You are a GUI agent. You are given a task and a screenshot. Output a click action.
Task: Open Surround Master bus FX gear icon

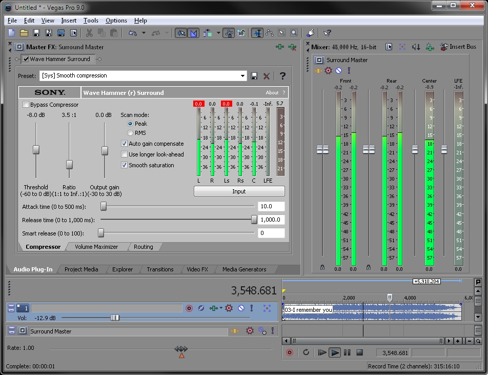coord(328,70)
